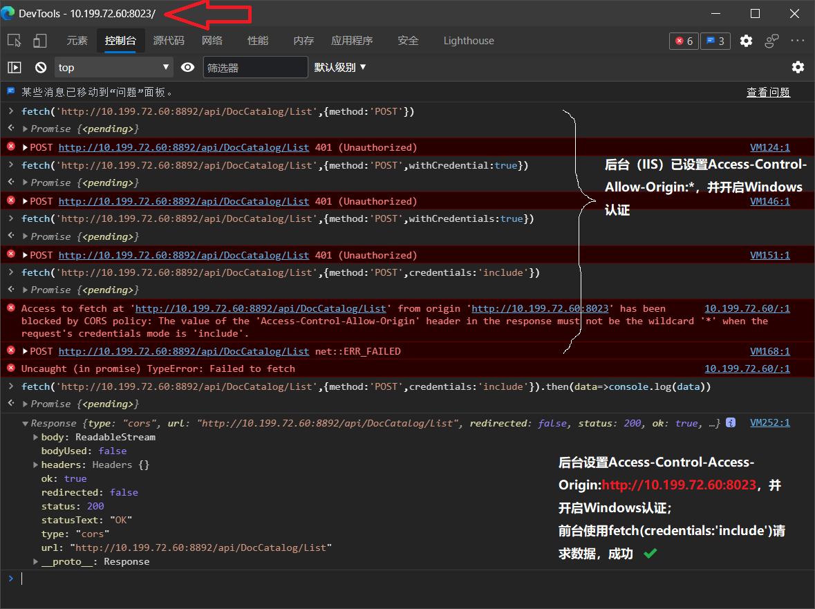Switch to the 网络 tab

pos(212,41)
